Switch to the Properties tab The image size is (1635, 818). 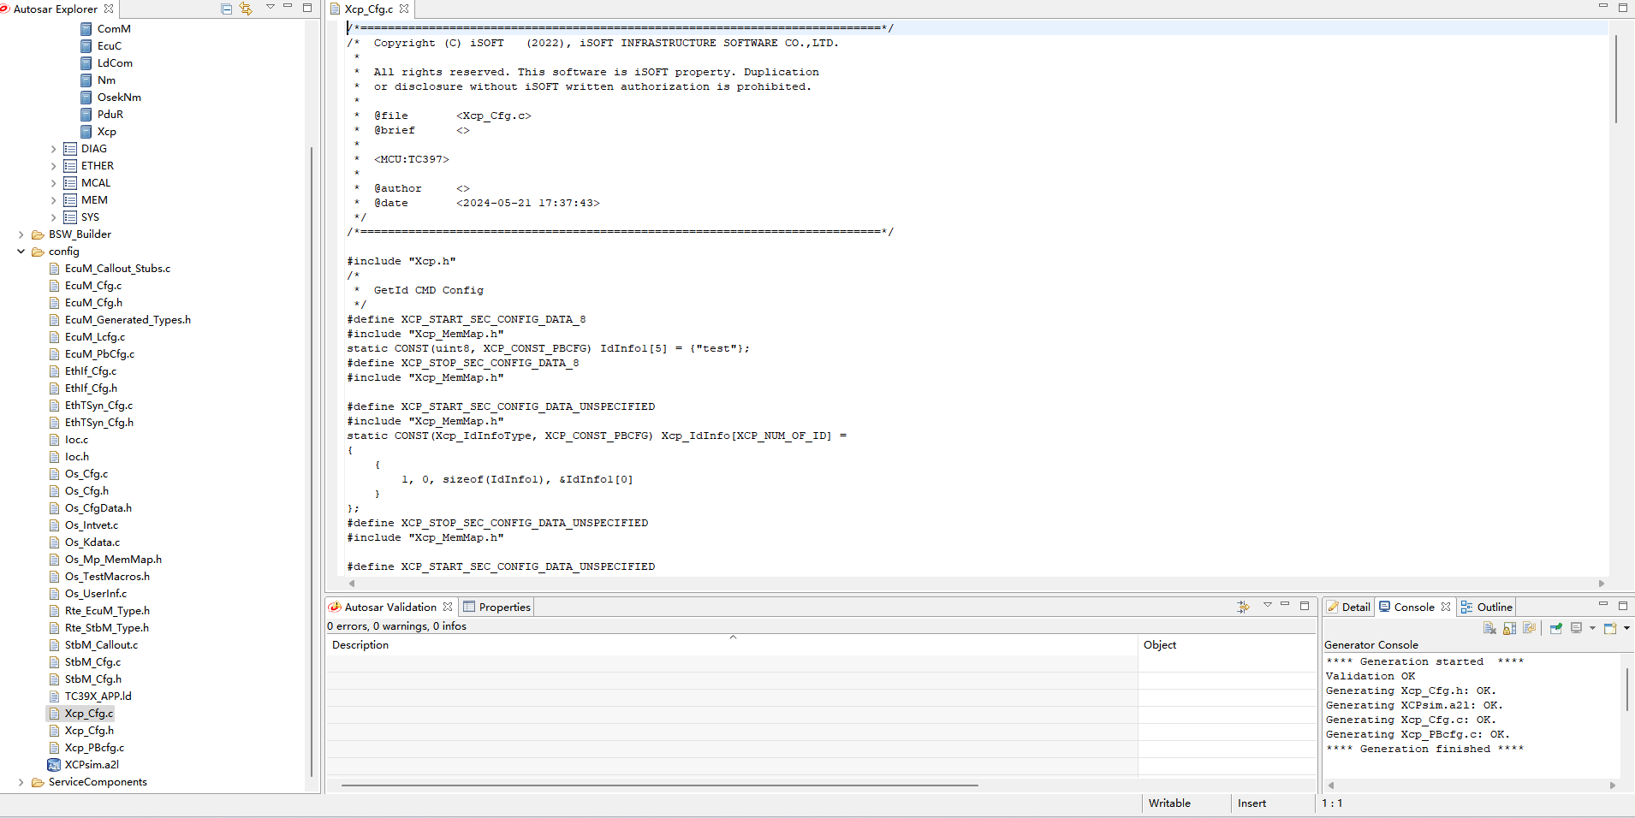[497, 607]
